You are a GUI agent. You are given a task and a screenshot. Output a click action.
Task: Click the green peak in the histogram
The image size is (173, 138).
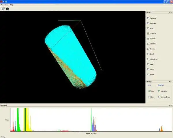[x=18, y=120]
